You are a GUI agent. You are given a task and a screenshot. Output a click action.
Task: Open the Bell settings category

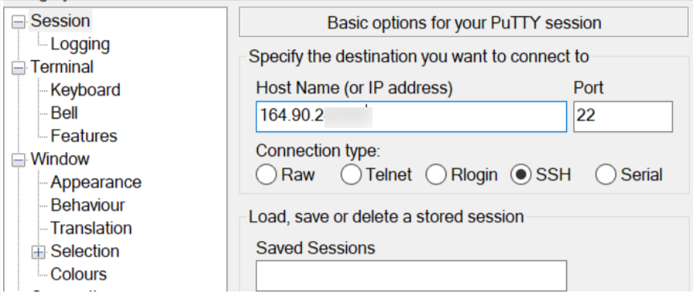click(x=64, y=113)
